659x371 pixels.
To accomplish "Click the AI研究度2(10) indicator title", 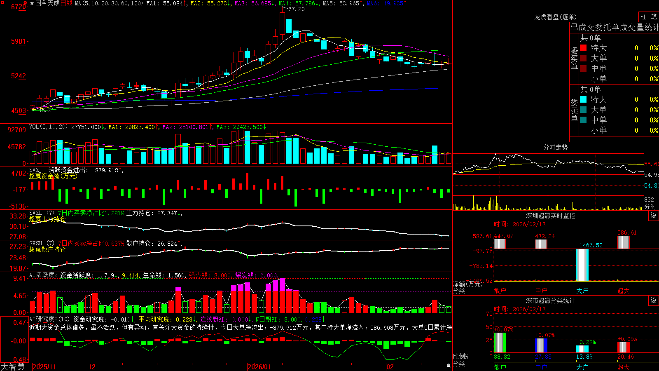I will (x=50, y=319).
